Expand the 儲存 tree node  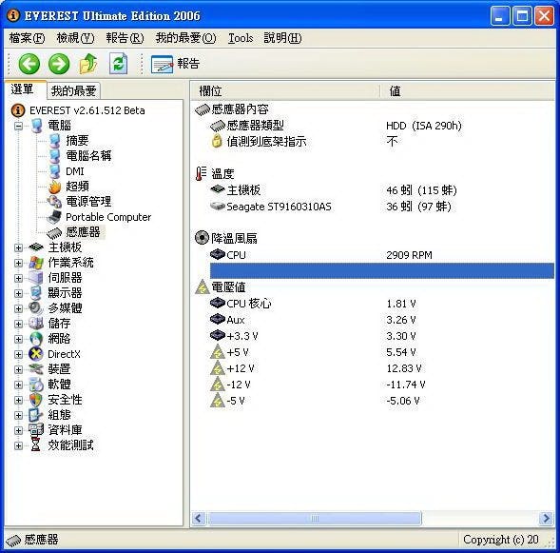(x=18, y=324)
